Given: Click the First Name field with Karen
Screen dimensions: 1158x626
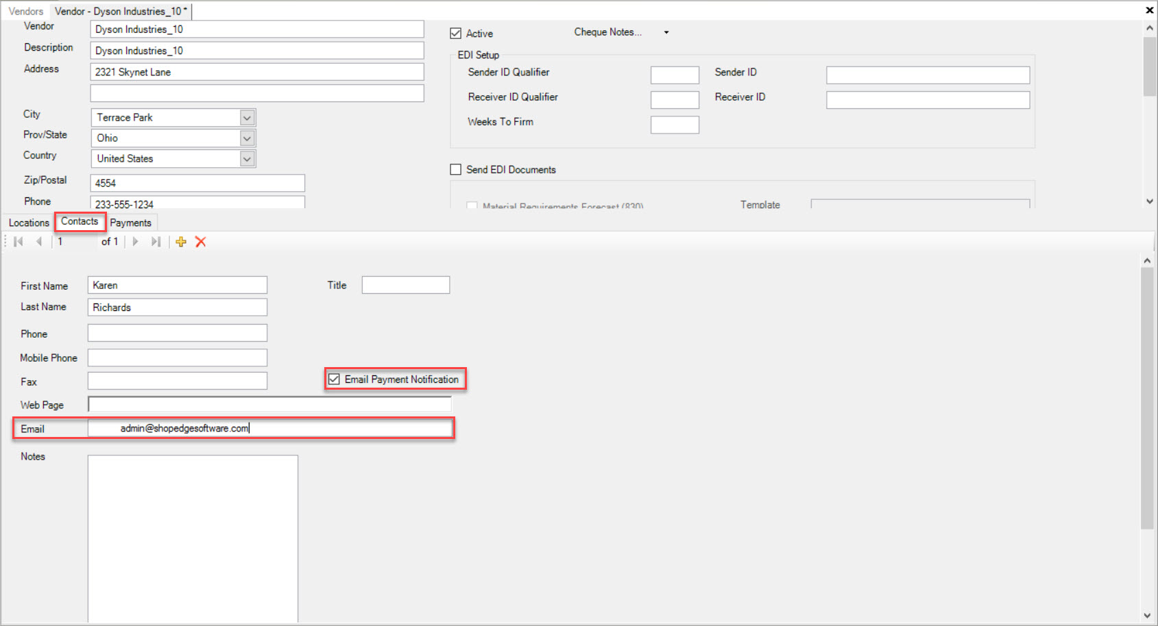Looking at the screenshot, I should click(x=178, y=285).
